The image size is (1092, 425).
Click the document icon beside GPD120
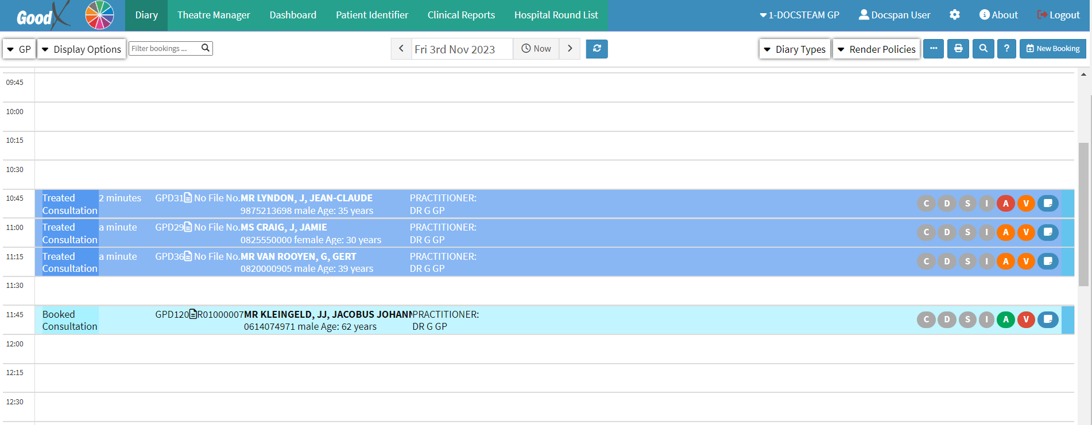pyautogui.click(x=193, y=314)
